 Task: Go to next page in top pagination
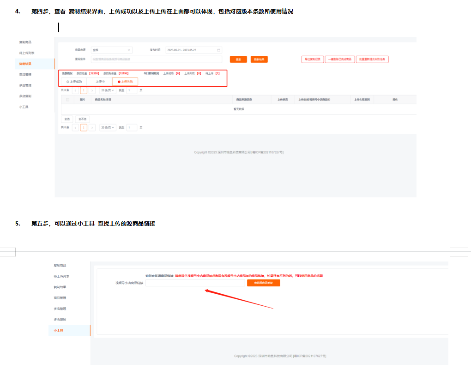[x=92, y=90]
